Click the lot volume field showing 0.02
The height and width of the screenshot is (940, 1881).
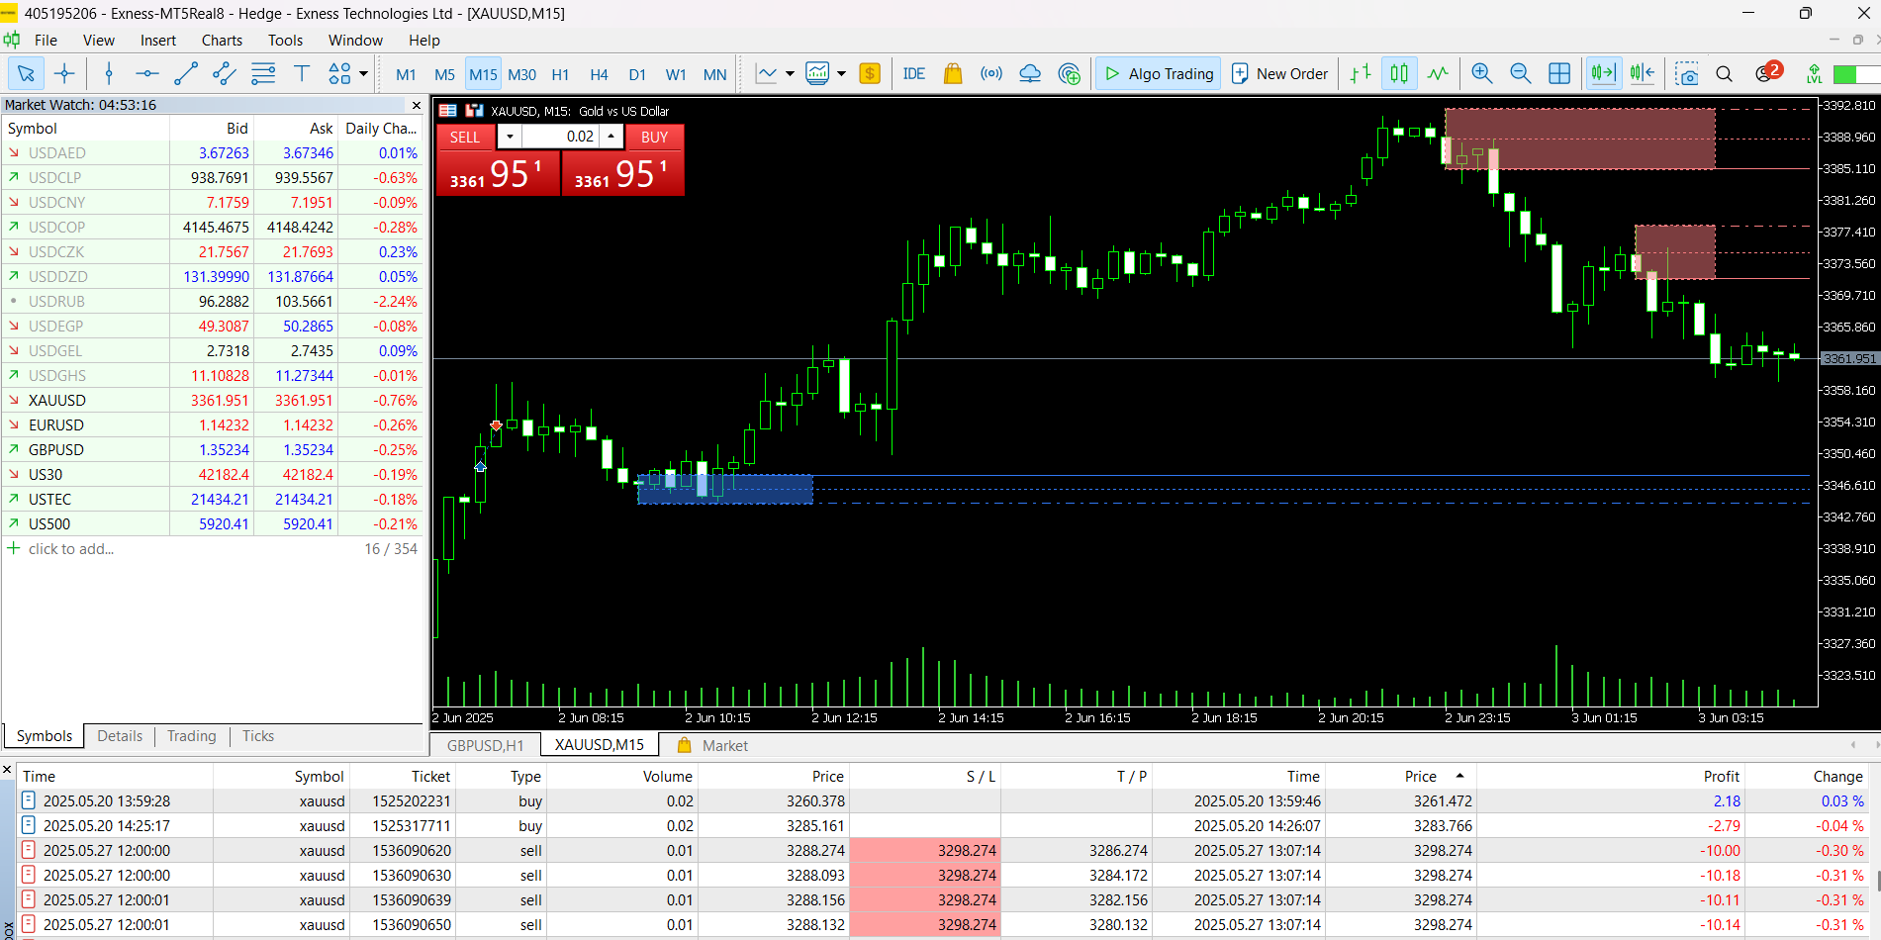pos(559,137)
